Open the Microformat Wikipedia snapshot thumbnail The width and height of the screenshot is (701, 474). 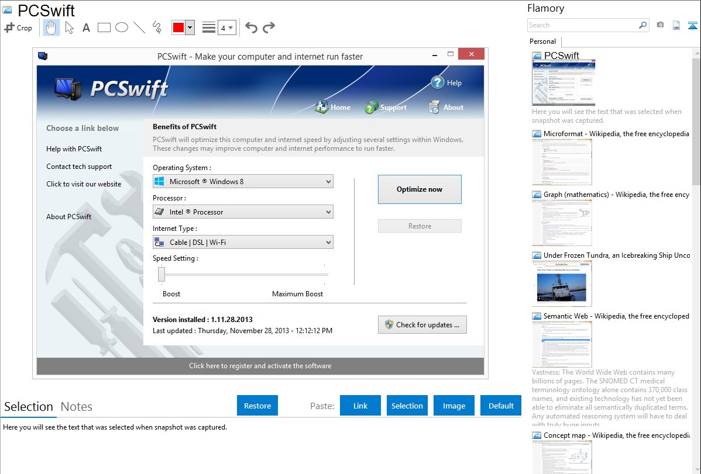pyautogui.click(x=562, y=162)
